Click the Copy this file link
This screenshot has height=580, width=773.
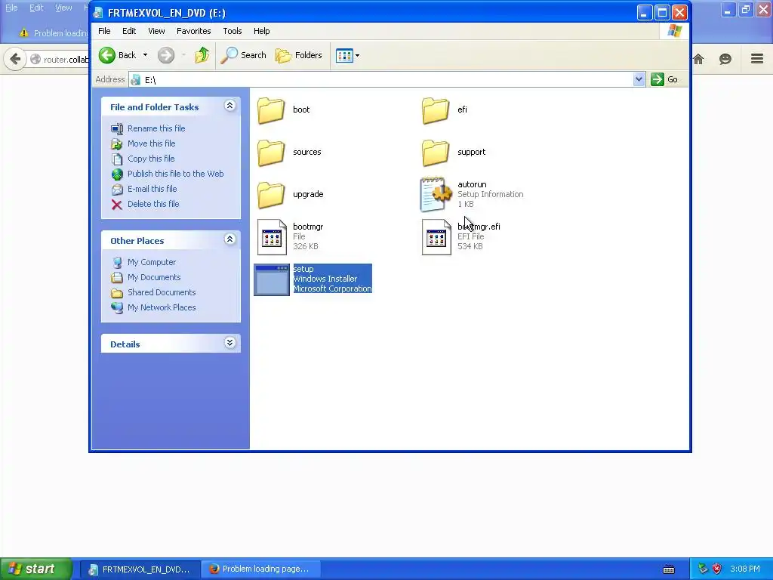point(151,159)
